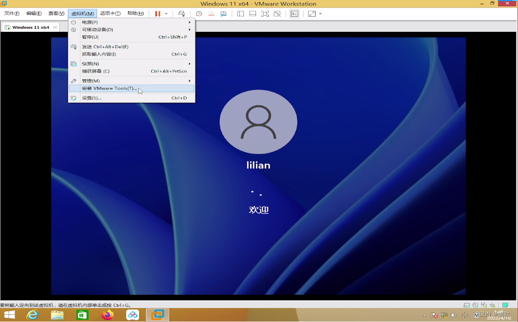Viewport: 518px width, 322px height.
Task: Open the 文件(F) menu
Action: pos(12,13)
